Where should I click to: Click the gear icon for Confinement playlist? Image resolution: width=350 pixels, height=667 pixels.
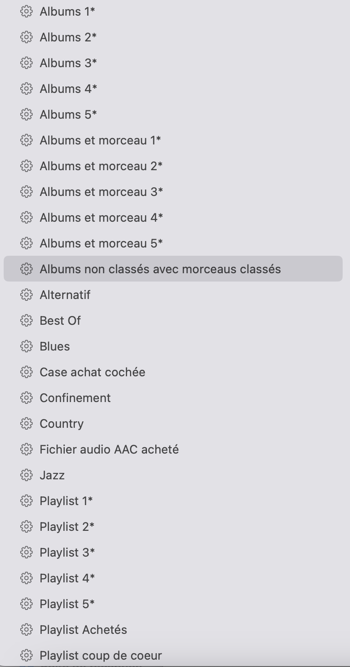(x=27, y=398)
